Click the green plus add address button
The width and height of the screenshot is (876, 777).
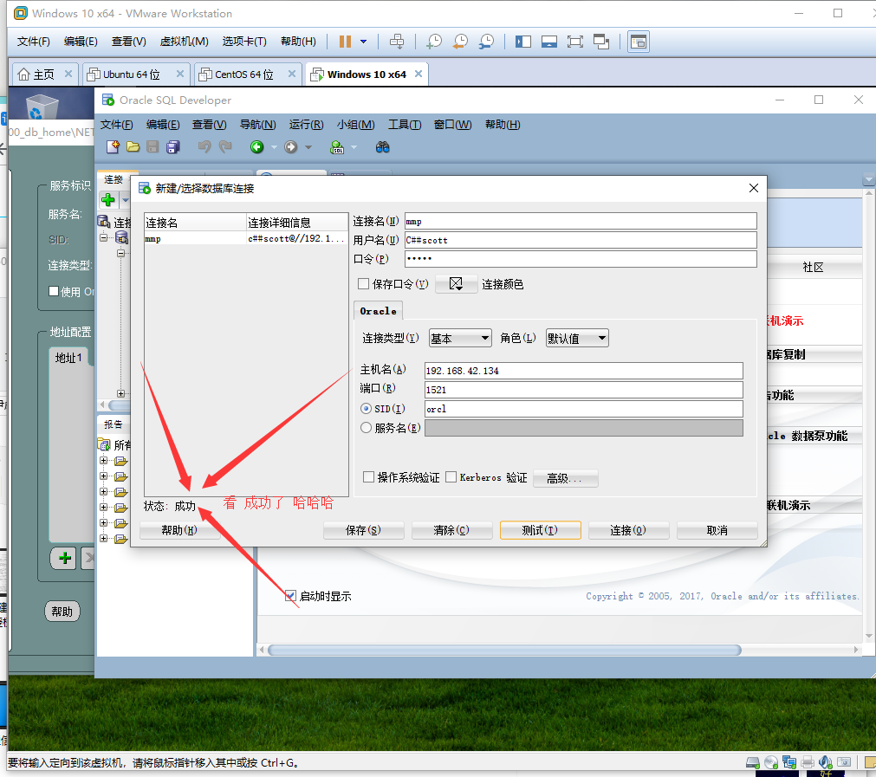pos(65,558)
